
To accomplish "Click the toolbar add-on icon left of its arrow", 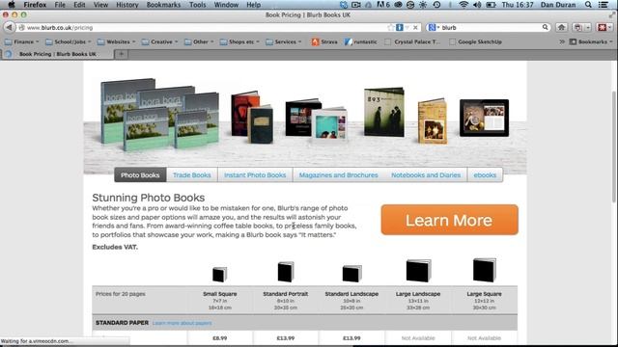I will click(x=578, y=27).
